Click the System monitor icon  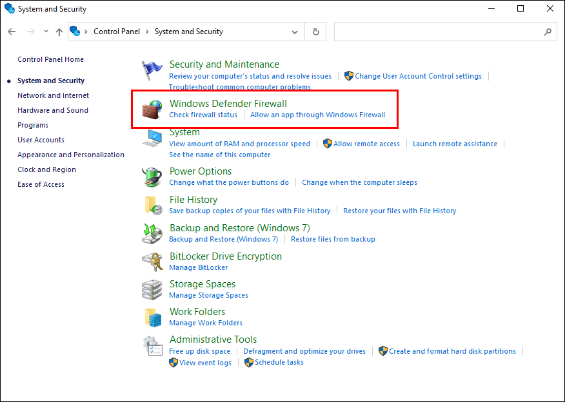tap(152, 138)
